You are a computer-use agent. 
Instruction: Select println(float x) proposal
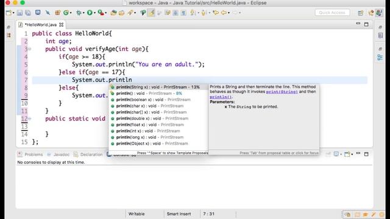[x=158, y=125]
